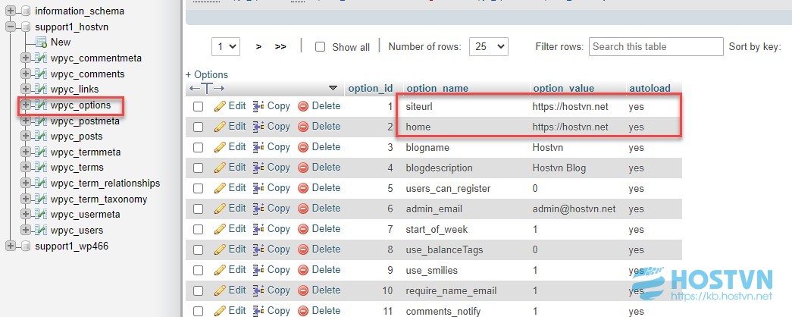Click the table icon next to wpyc_postmeta
792x317 pixels.
(x=41, y=121)
